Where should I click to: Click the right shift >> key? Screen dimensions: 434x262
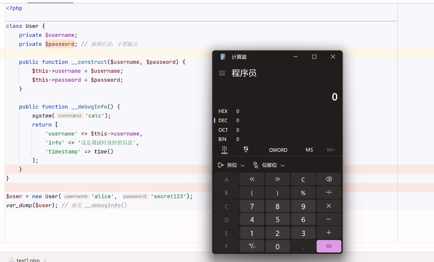click(277, 179)
